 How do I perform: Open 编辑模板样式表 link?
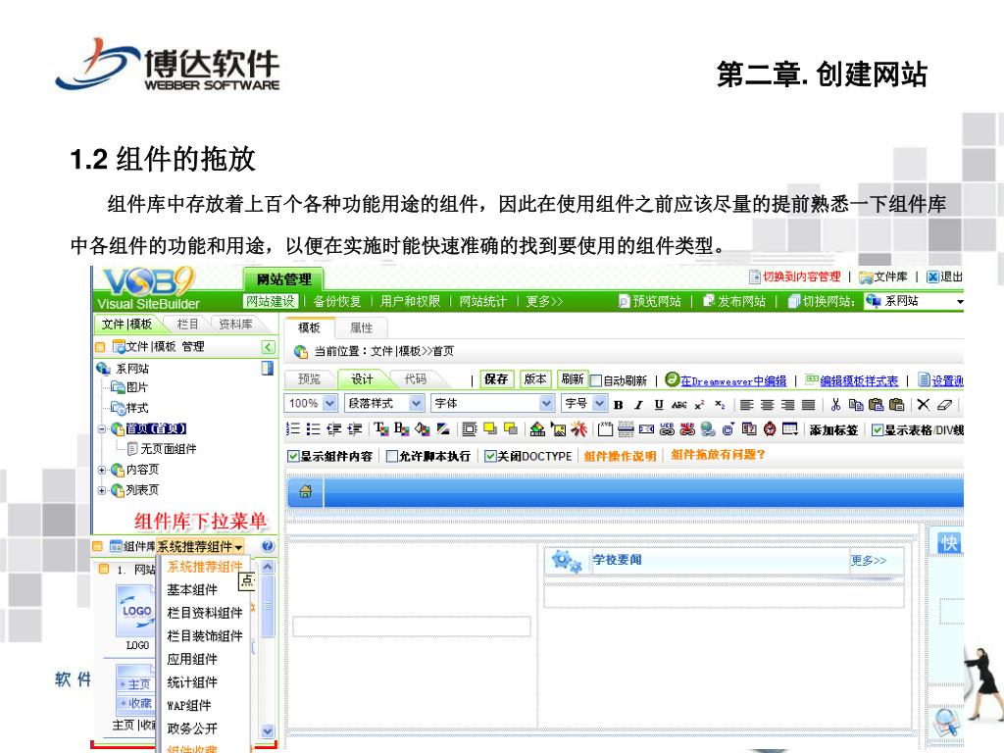tap(859, 381)
